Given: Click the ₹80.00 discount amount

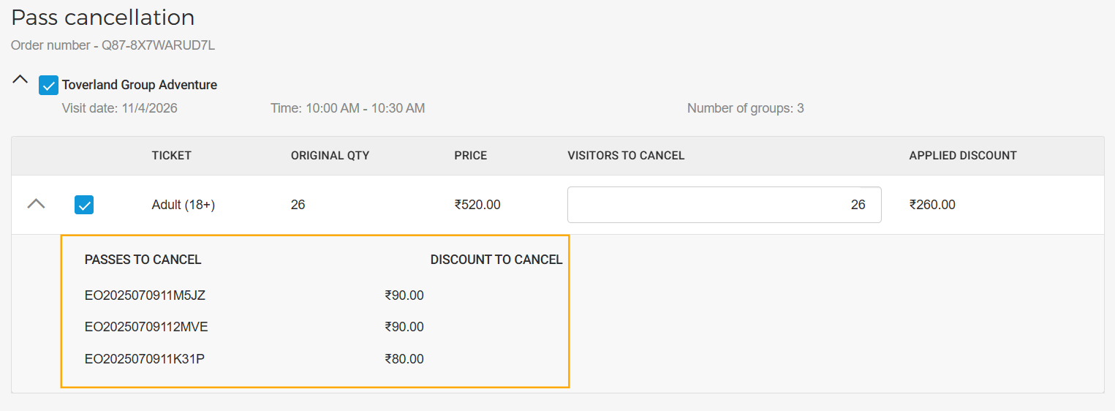Looking at the screenshot, I should [404, 359].
